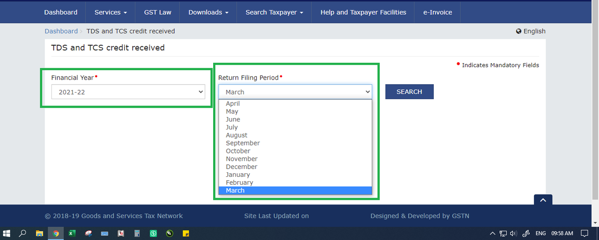
Task: Open the Windows Start menu
Action: click(7, 233)
